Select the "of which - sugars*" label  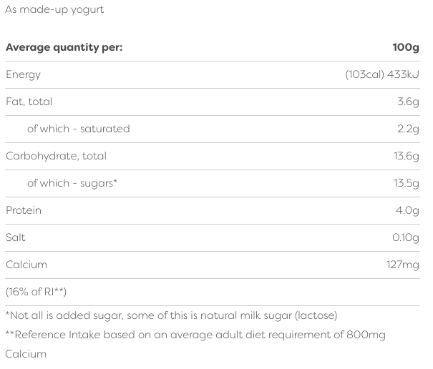[x=72, y=184]
